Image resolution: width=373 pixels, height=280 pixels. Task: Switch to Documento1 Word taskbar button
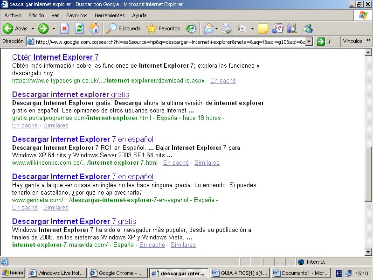pos(301,273)
